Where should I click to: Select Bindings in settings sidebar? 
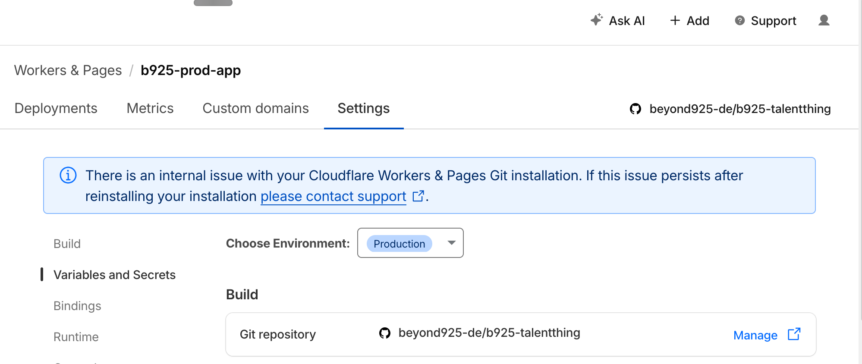(x=77, y=306)
